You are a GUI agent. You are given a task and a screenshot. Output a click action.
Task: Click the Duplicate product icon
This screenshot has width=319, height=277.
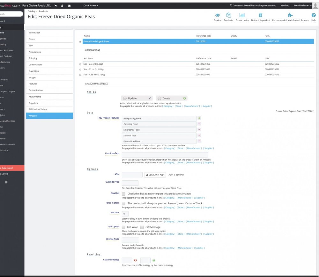coord(228,15)
